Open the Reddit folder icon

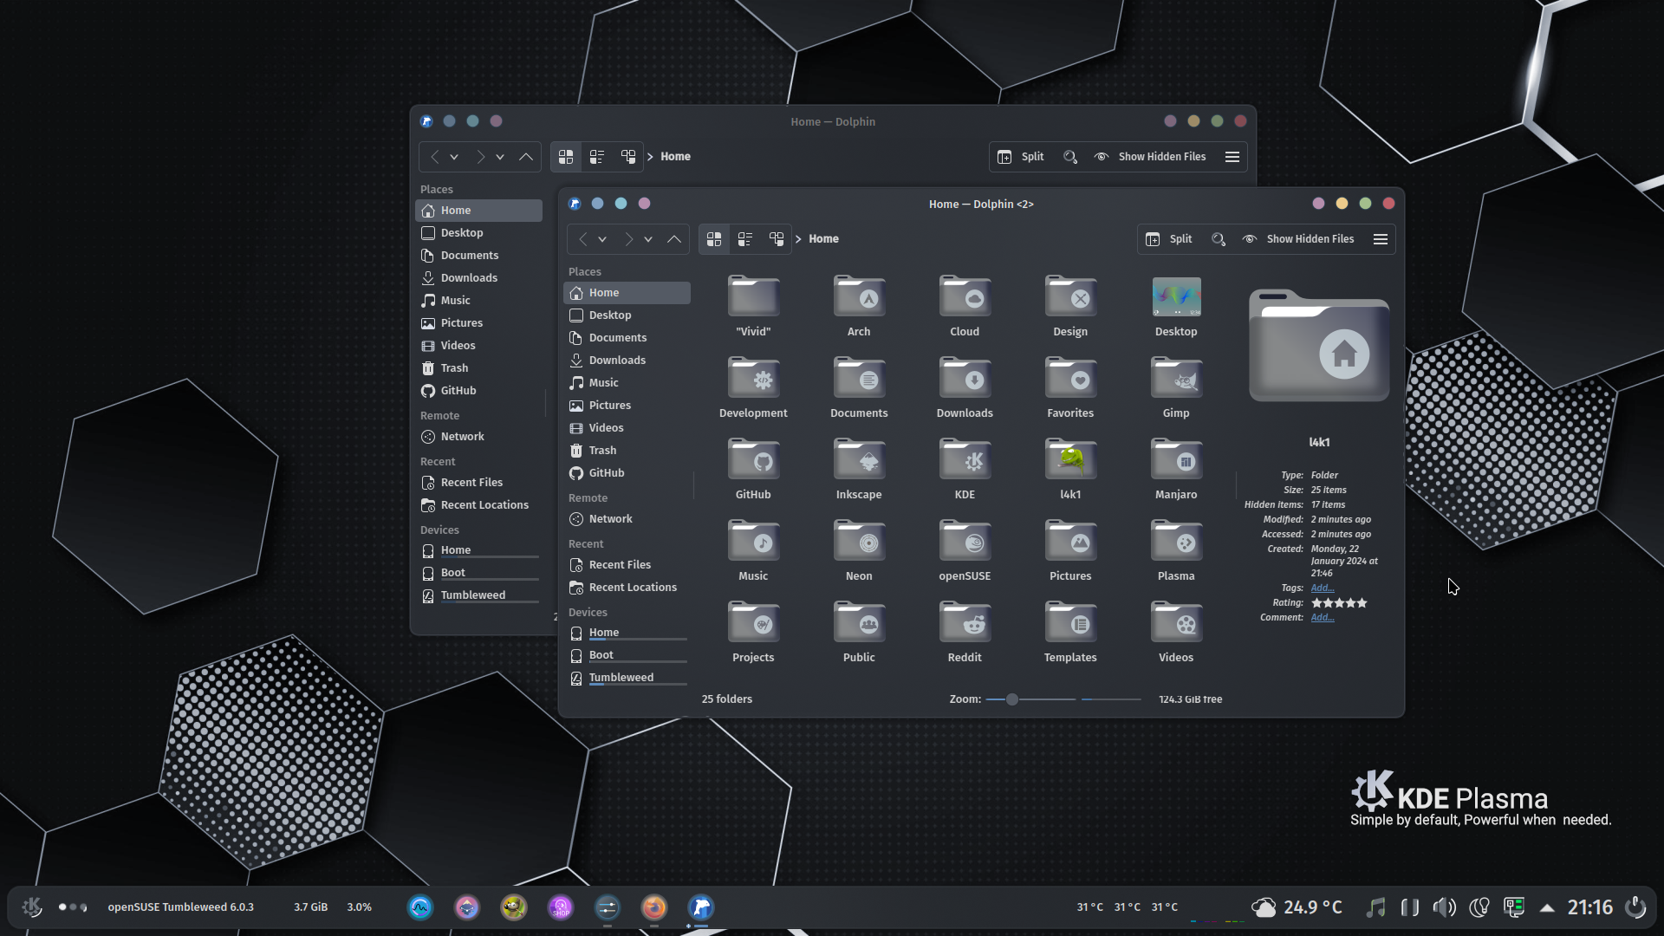(965, 623)
